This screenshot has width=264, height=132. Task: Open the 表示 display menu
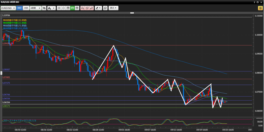tap(113, 8)
